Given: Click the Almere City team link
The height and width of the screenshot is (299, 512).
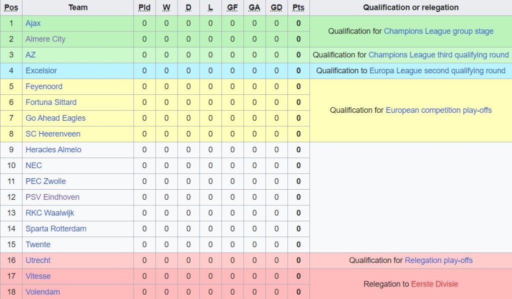Looking at the screenshot, I should coord(45,39).
